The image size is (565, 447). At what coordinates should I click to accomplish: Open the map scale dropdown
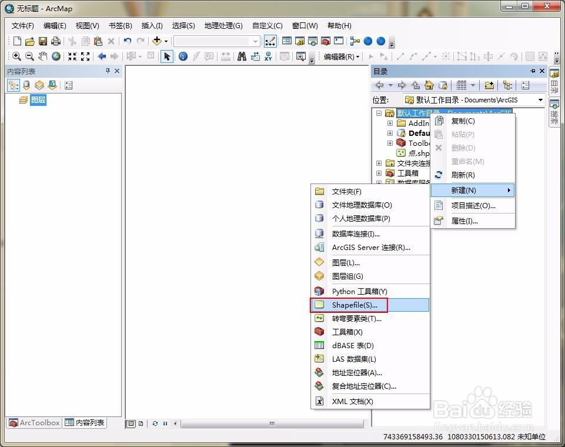(256, 41)
